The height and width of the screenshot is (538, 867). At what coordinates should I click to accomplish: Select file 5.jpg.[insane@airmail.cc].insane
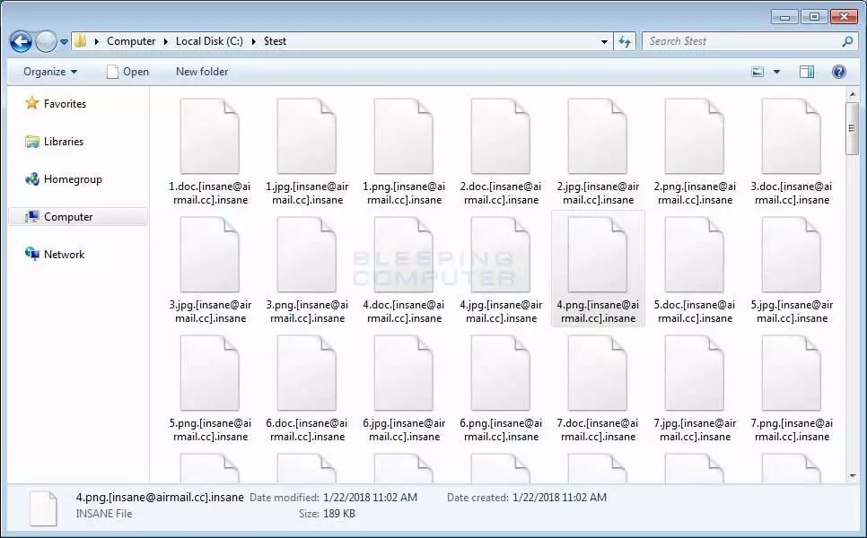(792, 269)
